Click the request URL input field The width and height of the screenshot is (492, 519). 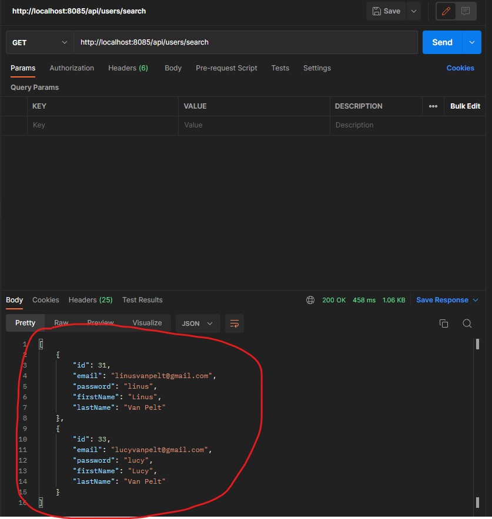(246, 42)
